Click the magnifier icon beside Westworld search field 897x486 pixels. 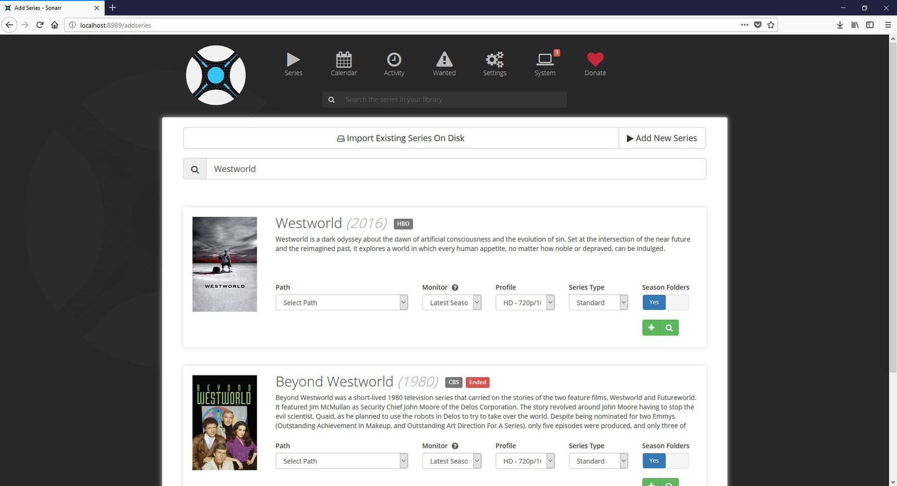[195, 169]
